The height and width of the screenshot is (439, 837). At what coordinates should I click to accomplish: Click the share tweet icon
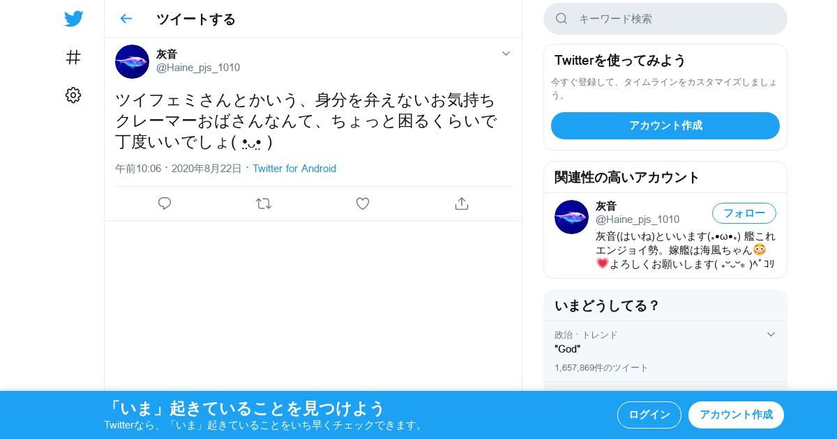(x=461, y=203)
